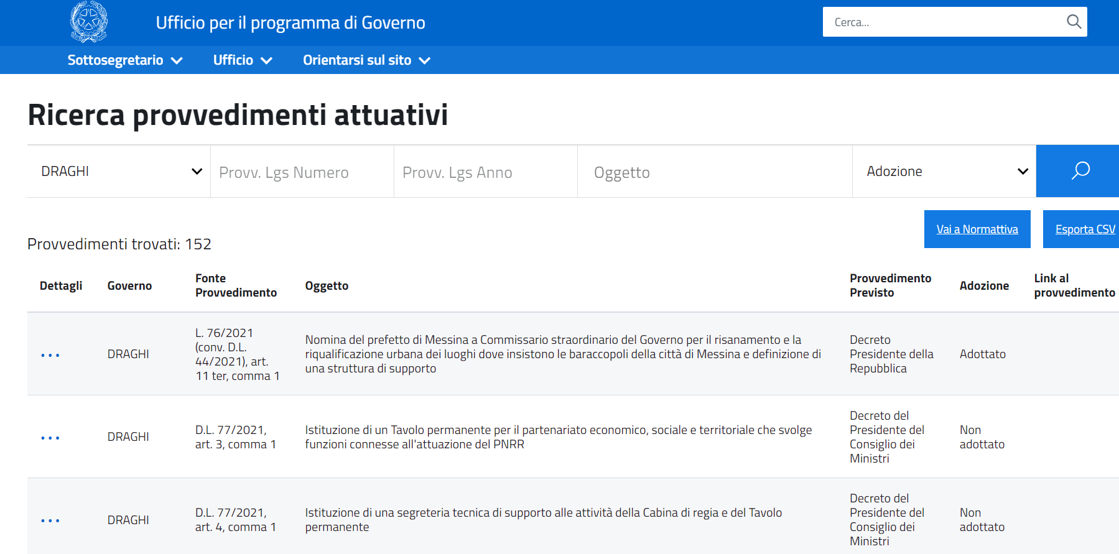Screen dimensions: 1119x554
Task: Click the magnifier icon in the Cerca box
Action: (1074, 22)
